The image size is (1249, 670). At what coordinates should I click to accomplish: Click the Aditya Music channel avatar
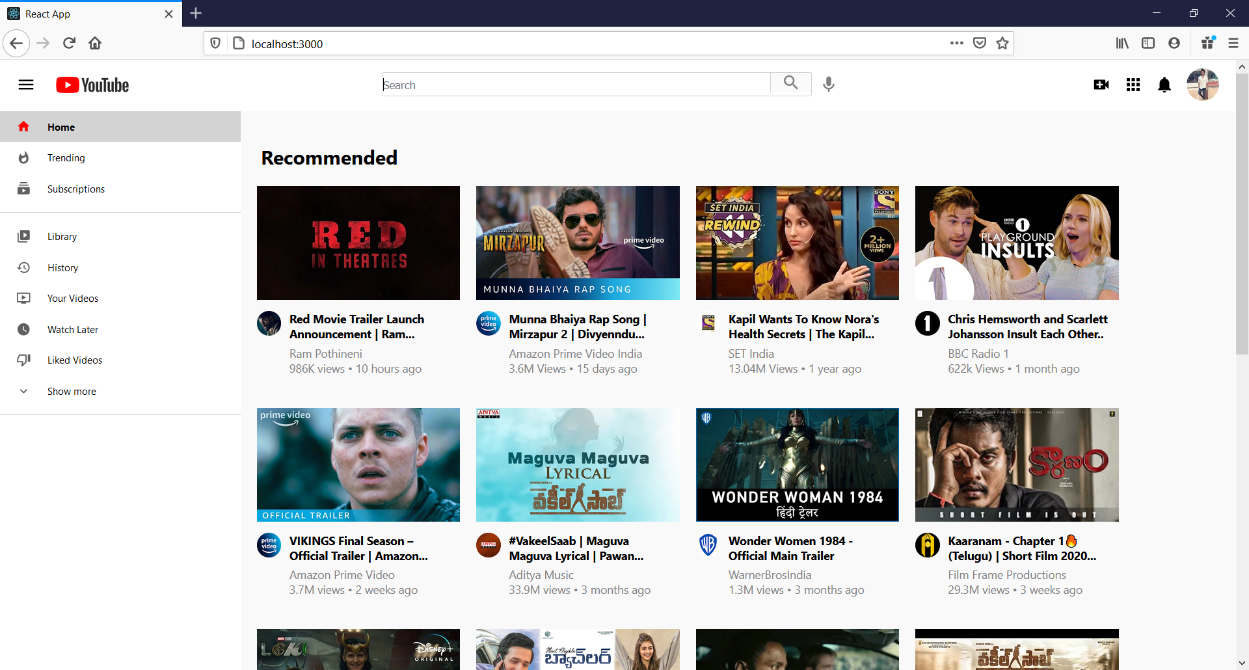point(488,544)
